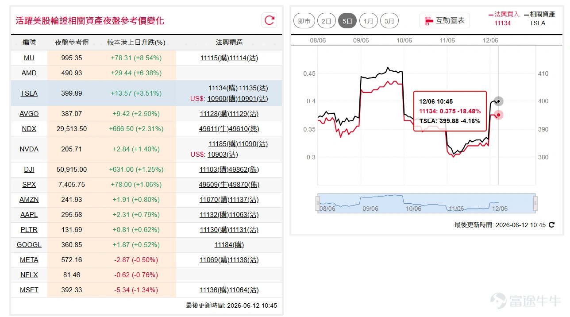Open bull contract 49609(牛) for SPX
Screen dimensions: 570x317
214,185
